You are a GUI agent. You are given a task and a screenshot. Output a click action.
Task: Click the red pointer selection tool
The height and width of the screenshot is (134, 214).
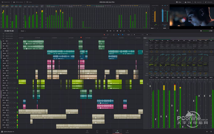click(104, 35)
